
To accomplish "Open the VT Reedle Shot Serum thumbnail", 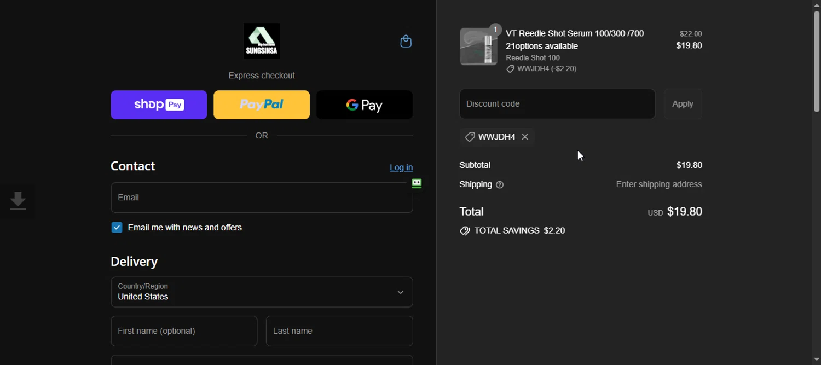I will tap(478, 47).
